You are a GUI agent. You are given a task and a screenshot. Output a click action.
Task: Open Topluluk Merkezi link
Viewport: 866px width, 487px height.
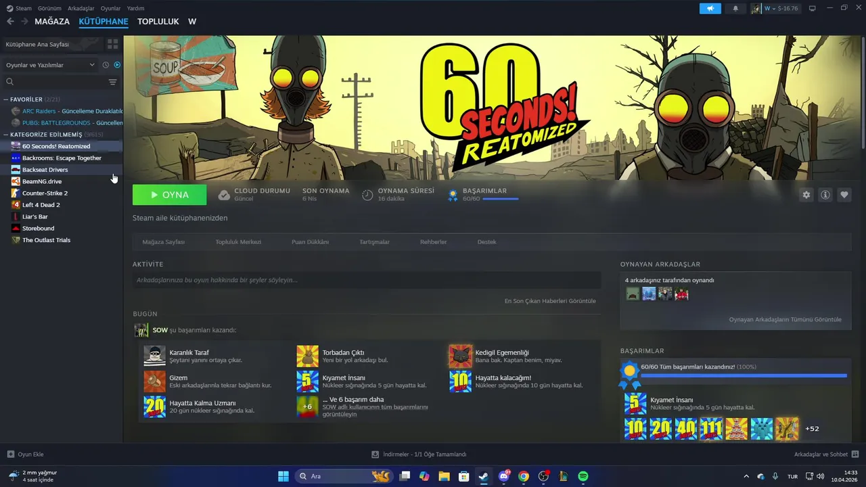point(238,242)
